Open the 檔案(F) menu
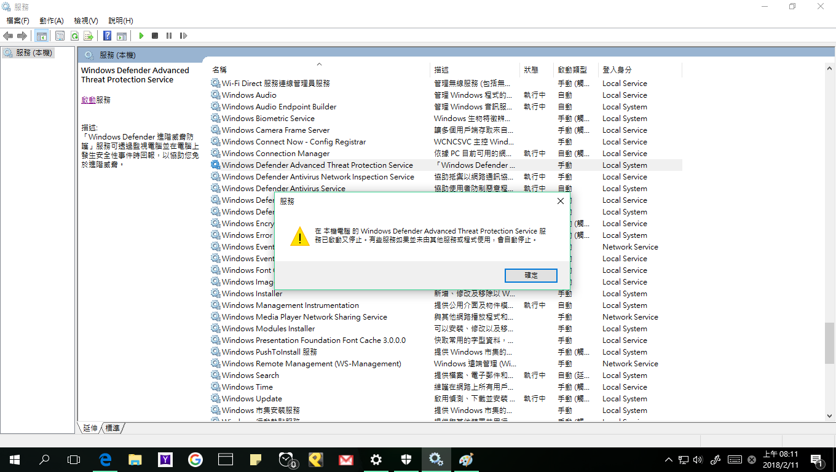Viewport: 836px width, 472px height. [x=18, y=21]
